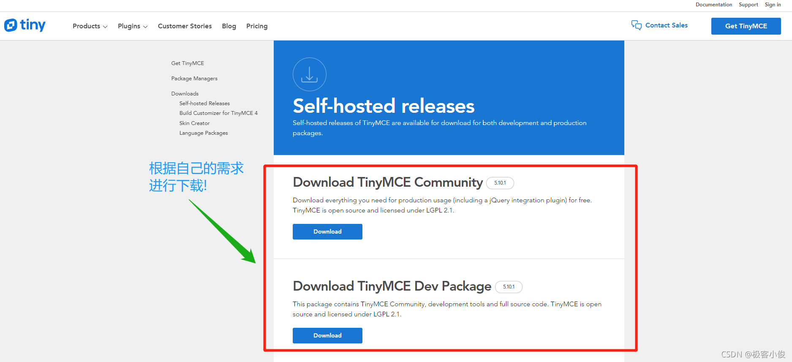Viewport: 792px width, 362px height.
Task: Click the Download TinyMCE Dev Package heading
Action: click(x=392, y=286)
